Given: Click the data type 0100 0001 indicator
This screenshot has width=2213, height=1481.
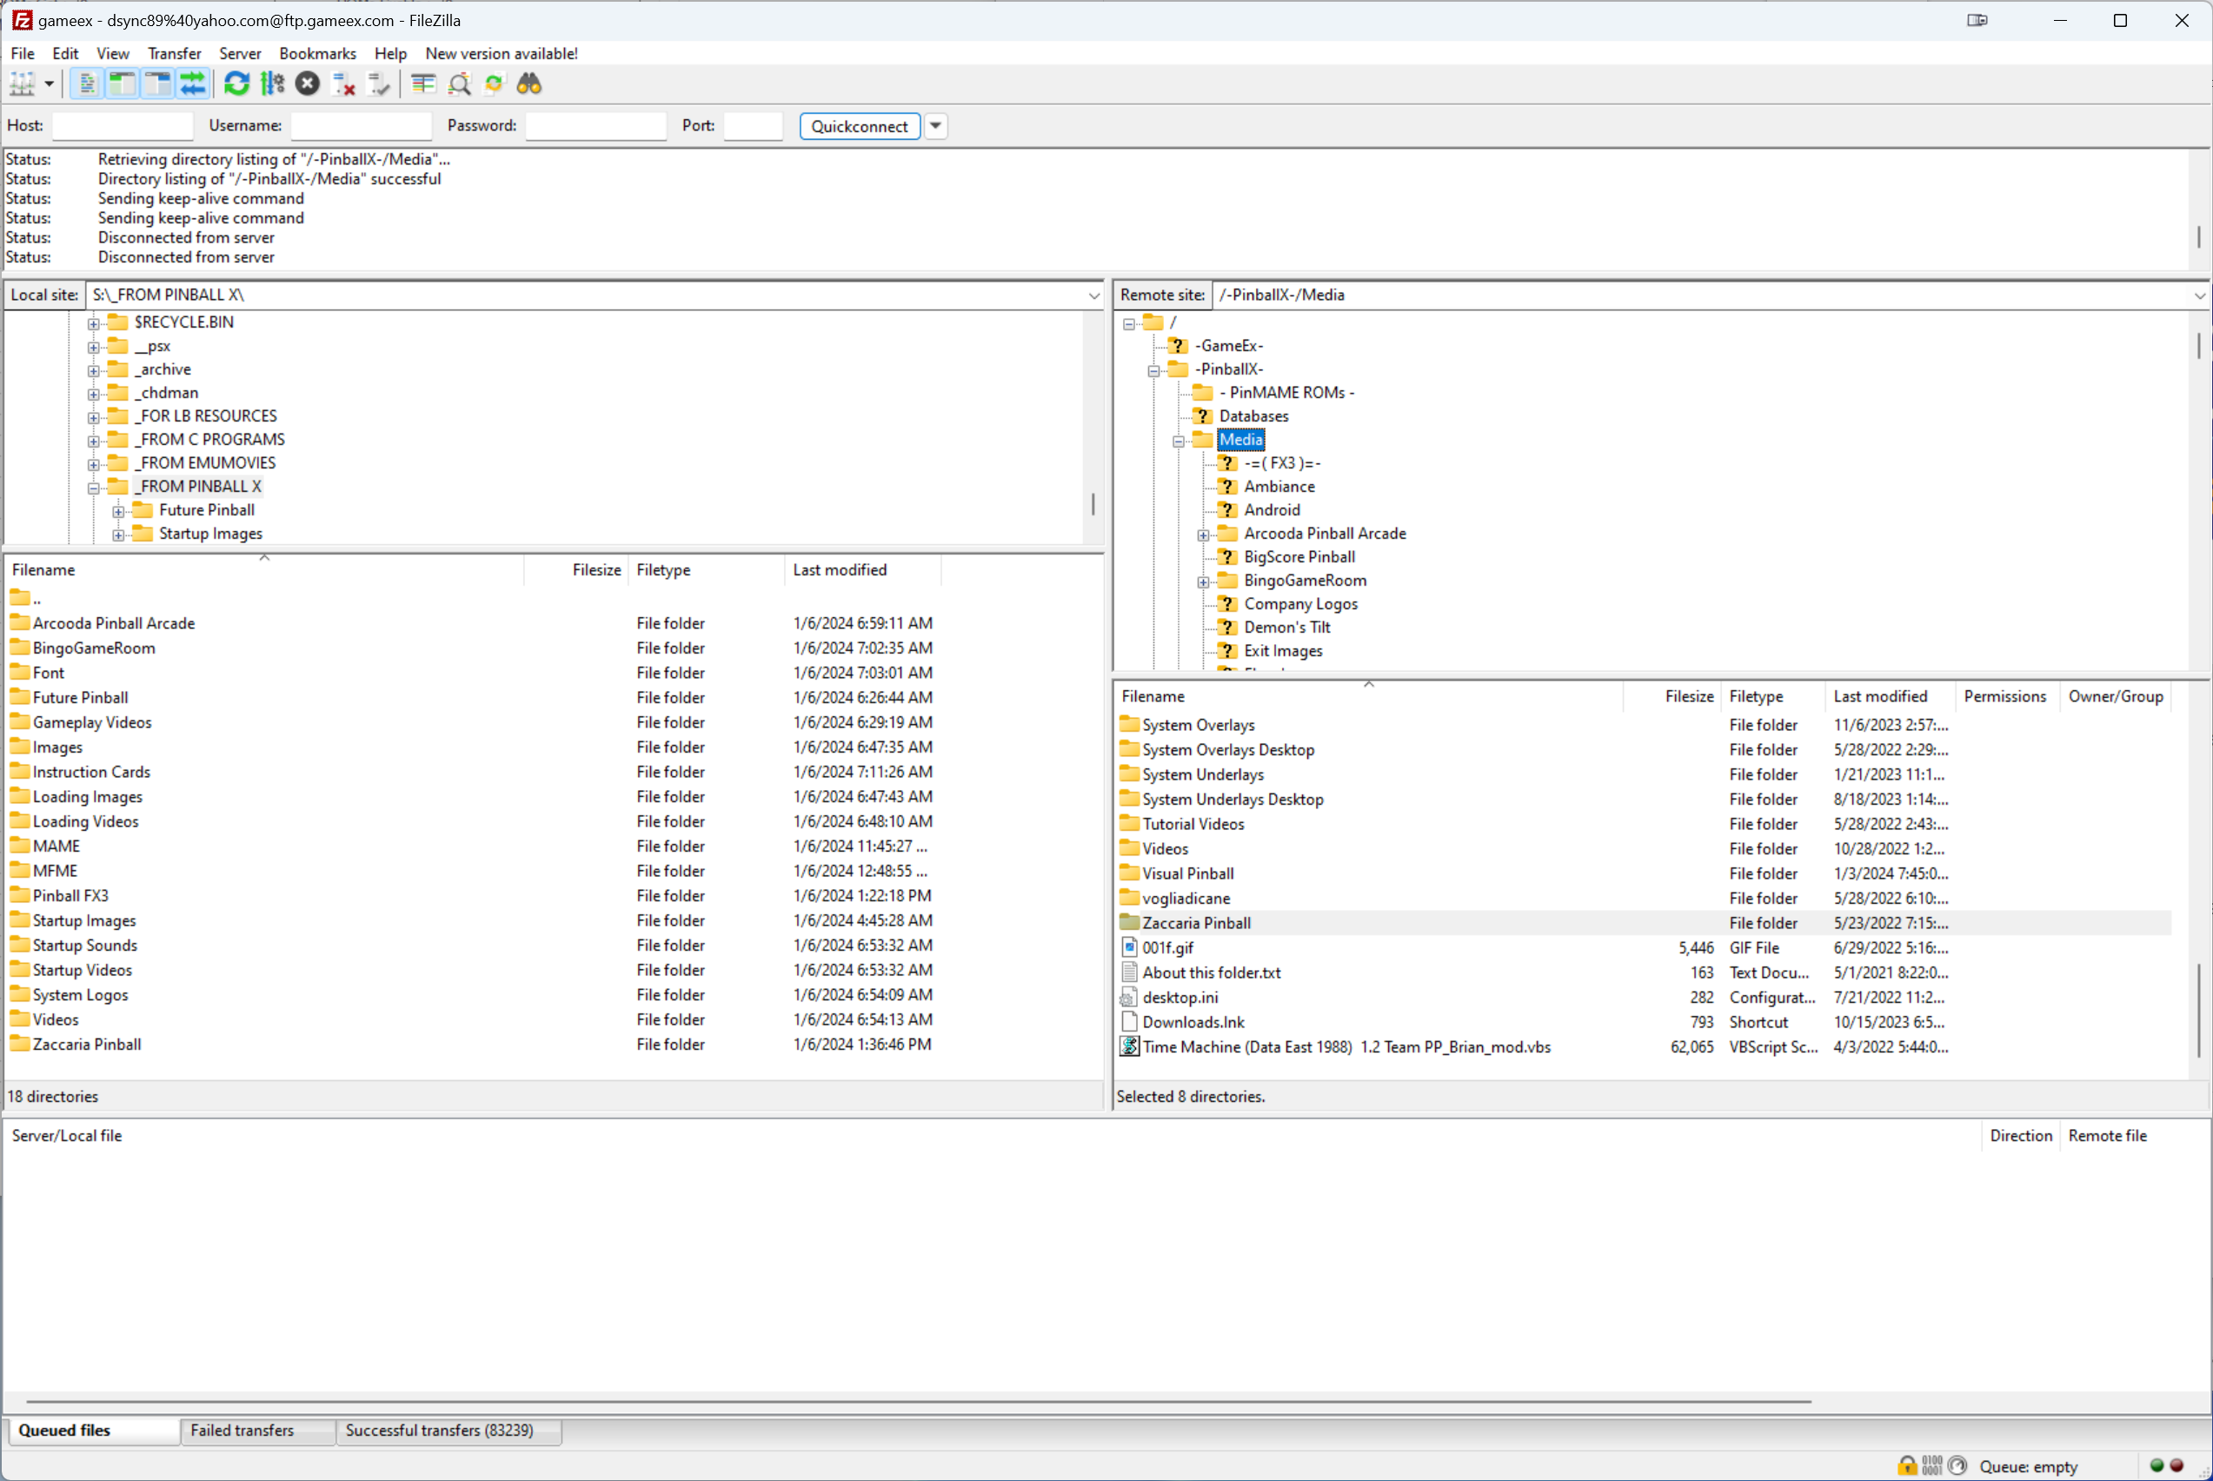Looking at the screenshot, I should tap(1931, 1466).
